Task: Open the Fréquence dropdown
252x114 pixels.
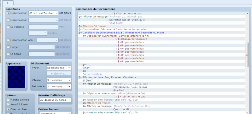Action: (x=59, y=87)
